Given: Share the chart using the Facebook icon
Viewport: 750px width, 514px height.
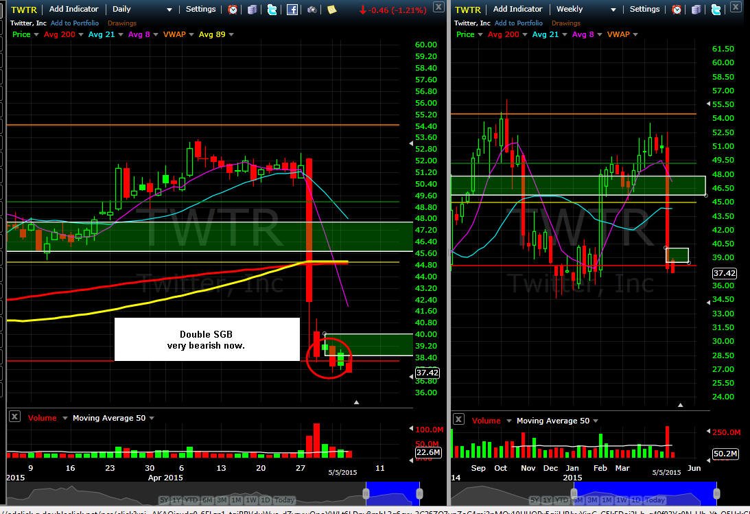Looking at the screenshot, I should coord(292,9).
